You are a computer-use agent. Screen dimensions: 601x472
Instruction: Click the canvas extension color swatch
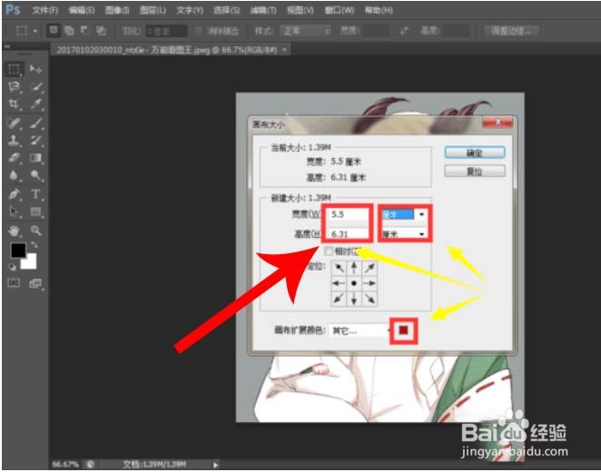pos(404,330)
